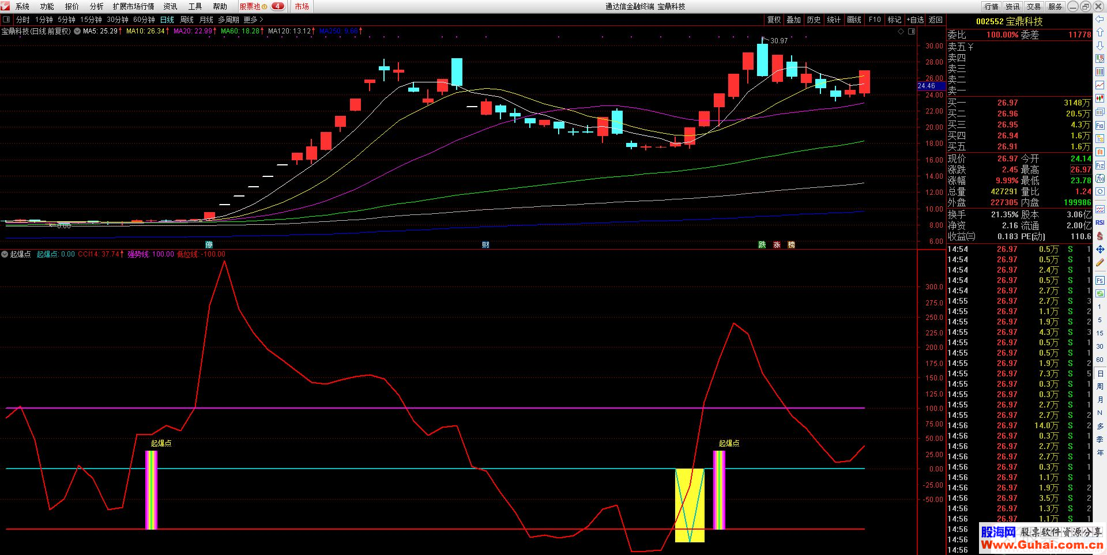The width and height of the screenshot is (1107, 555).
Task: Click the square circle sidebar icon
Action: pos(1100,191)
